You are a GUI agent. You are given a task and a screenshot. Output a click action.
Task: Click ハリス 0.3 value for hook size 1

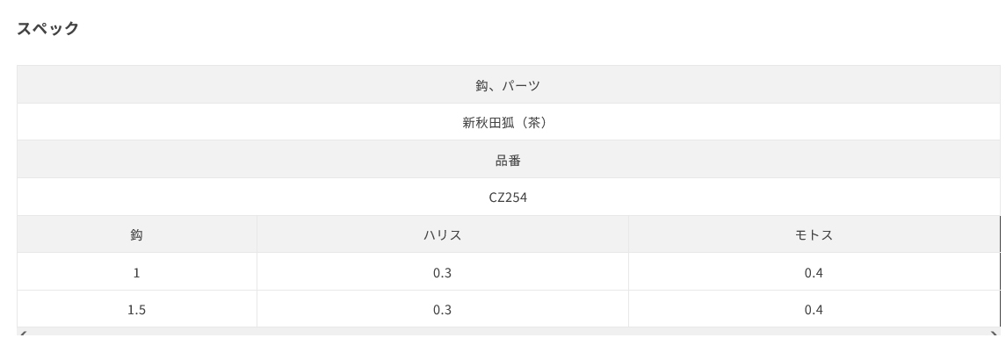tap(443, 272)
